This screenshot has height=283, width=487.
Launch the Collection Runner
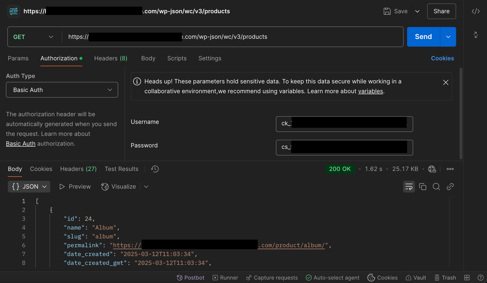(225, 277)
